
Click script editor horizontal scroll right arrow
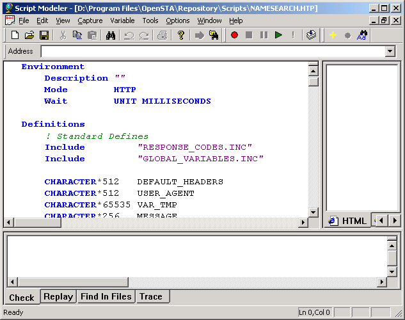303,222
